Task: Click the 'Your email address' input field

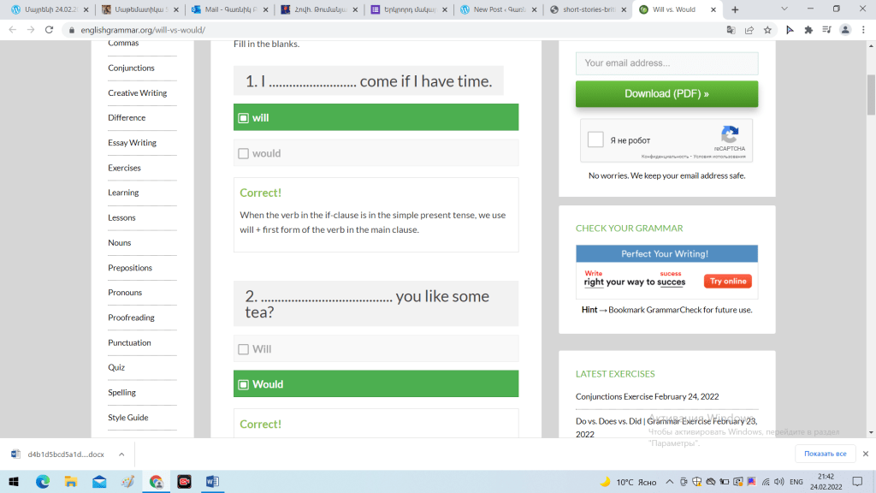Action: point(666,63)
